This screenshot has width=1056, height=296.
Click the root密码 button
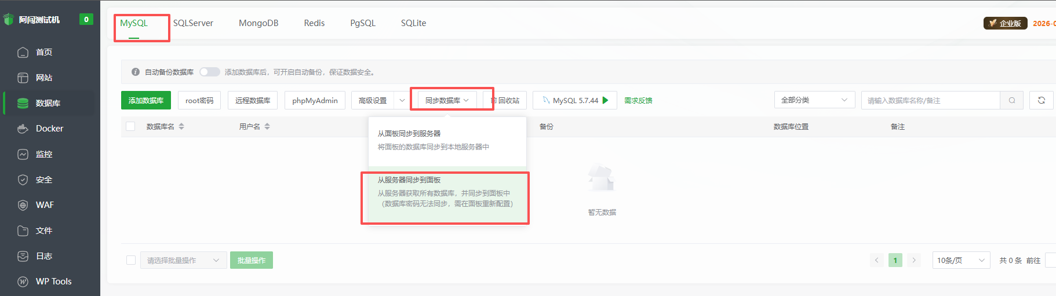click(x=199, y=100)
